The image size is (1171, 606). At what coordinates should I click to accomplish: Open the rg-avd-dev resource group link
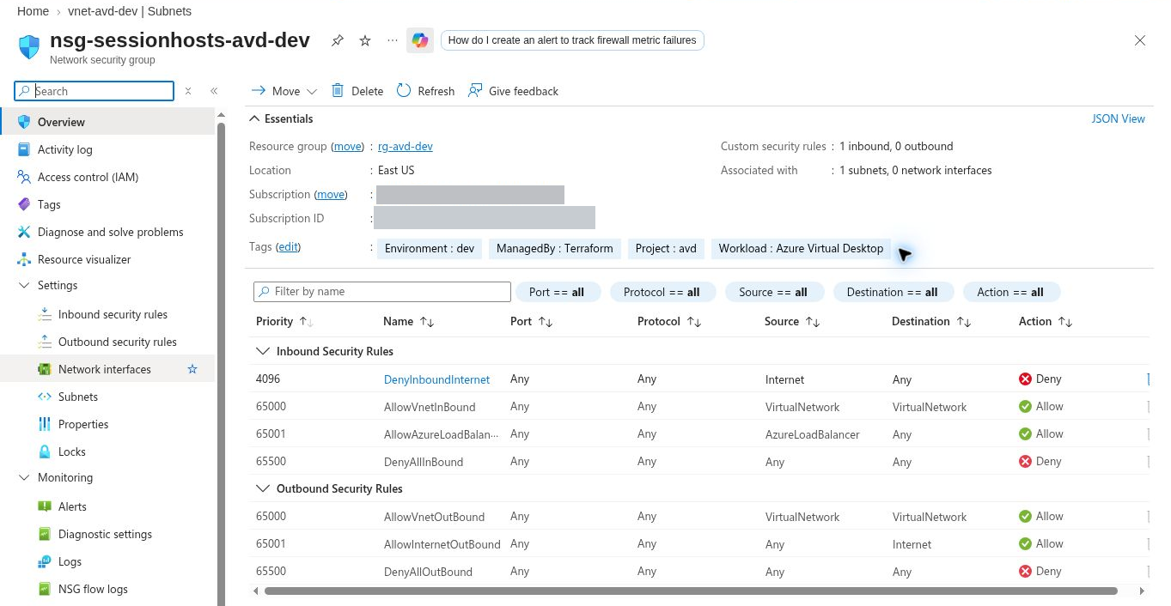[x=406, y=146]
